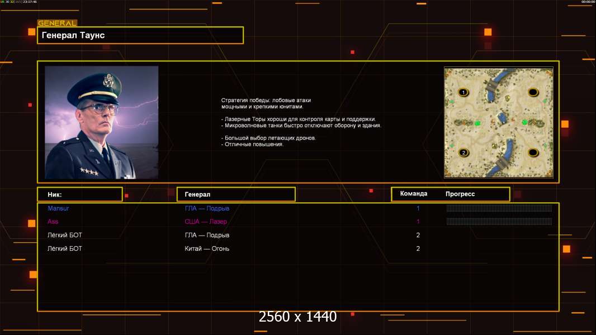
Task: Click the 'Команда' column header
Action: coord(414,194)
